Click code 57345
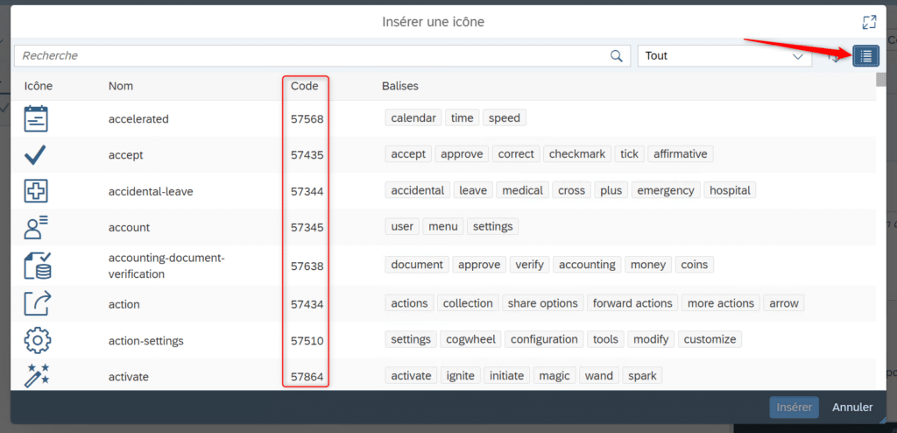The image size is (897, 433). pyautogui.click(x=307, y=227)
